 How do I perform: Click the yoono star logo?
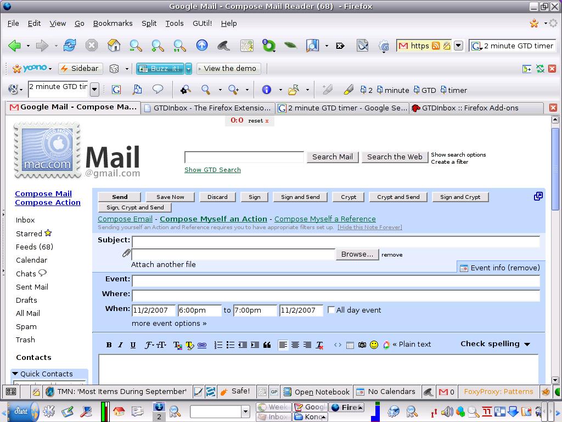coord(16,69)
